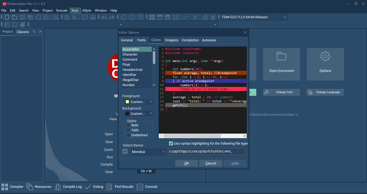Switch to the Completion tab
Screen dimensions: 367x194
[190, 40]
